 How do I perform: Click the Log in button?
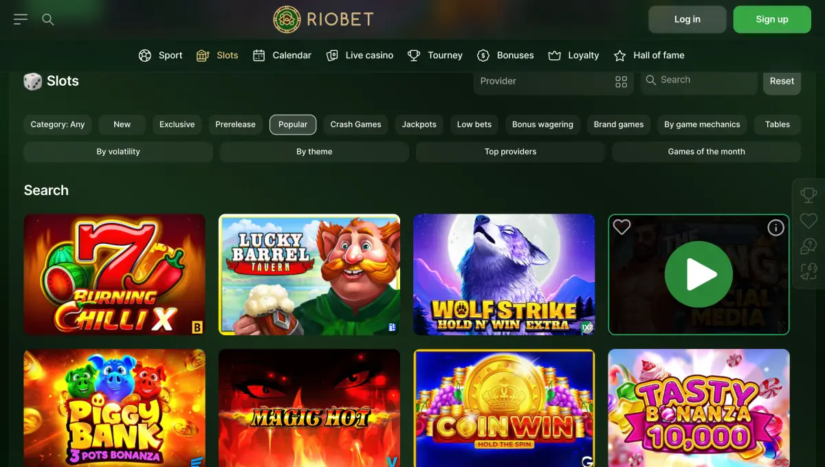[x=687, y=19]
